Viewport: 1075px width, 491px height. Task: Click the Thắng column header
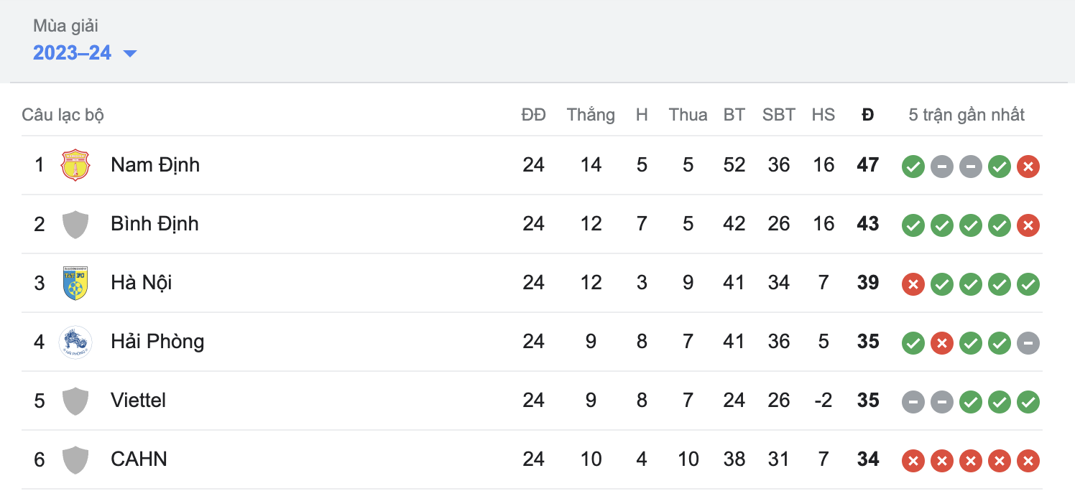tap(591, 115)
